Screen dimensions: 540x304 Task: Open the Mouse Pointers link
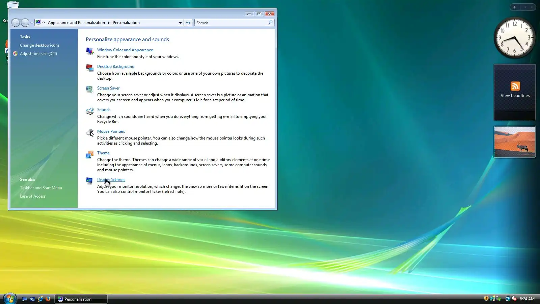111,131
